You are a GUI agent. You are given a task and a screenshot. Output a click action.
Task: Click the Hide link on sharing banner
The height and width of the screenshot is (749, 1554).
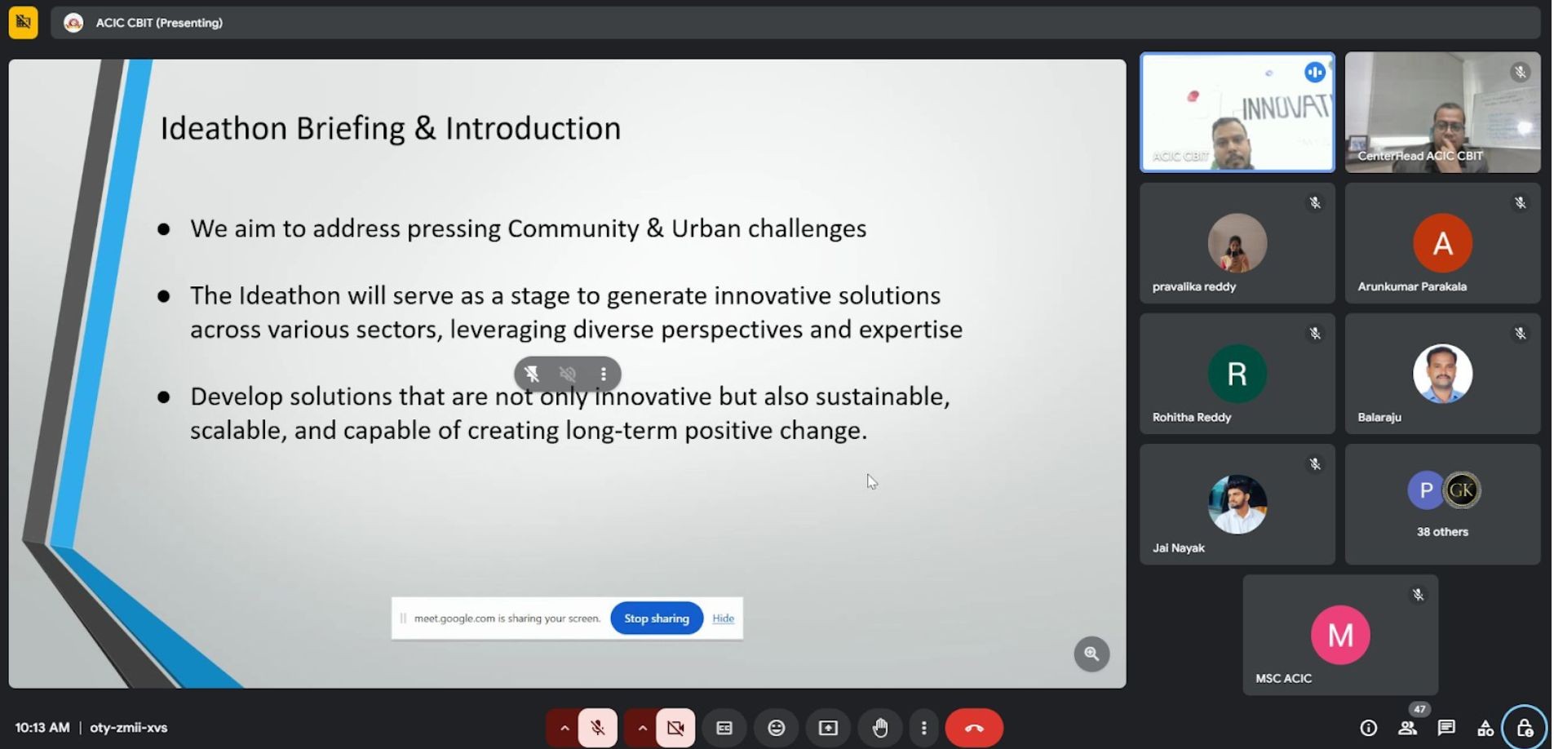click(723, 618)
